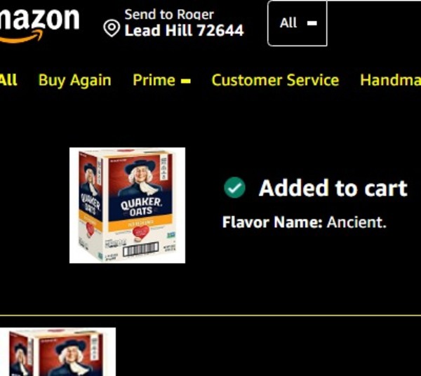This screenshot has width=421, height=376.
Task: Click the Send to Roger text
Action: click(x=169, y=15)
